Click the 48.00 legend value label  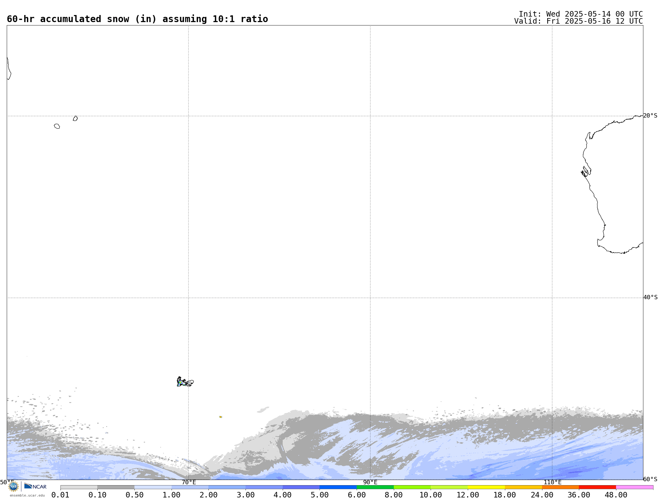tap(616, 495)
